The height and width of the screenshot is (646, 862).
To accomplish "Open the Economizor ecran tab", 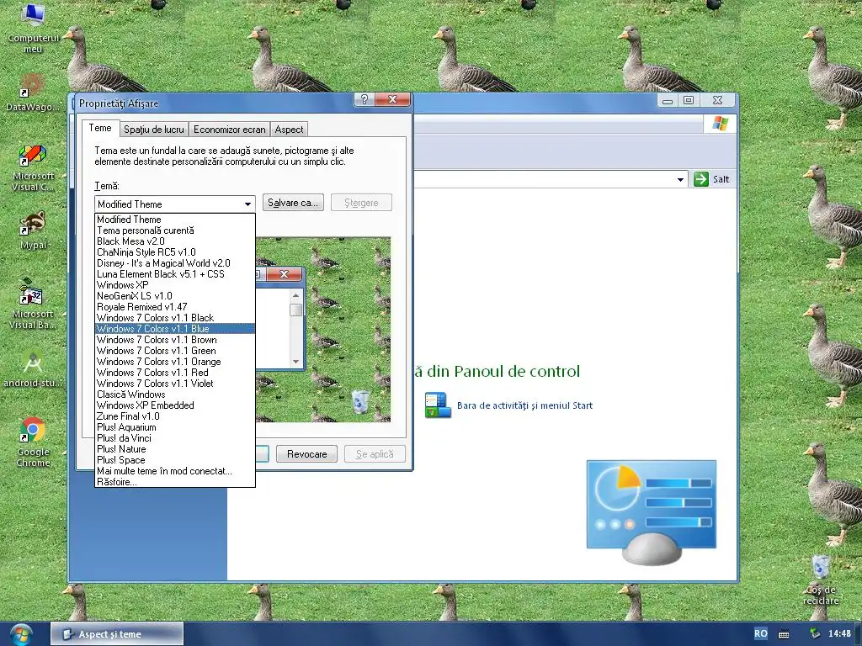I will 229,130.
